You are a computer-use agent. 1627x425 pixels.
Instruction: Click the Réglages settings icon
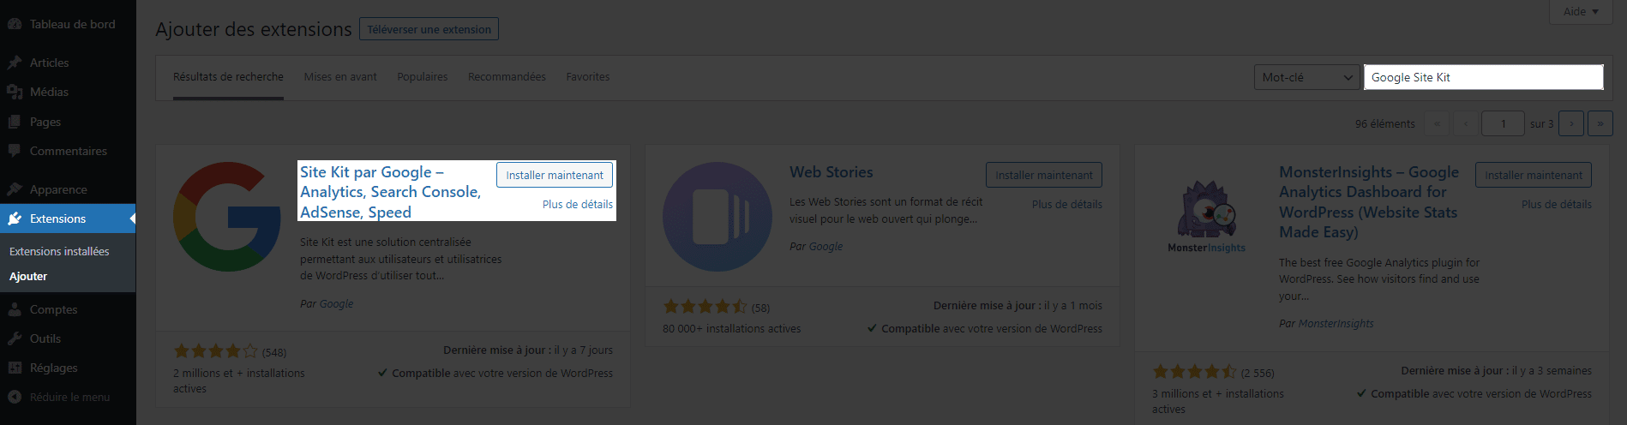(x=15, y=368)
